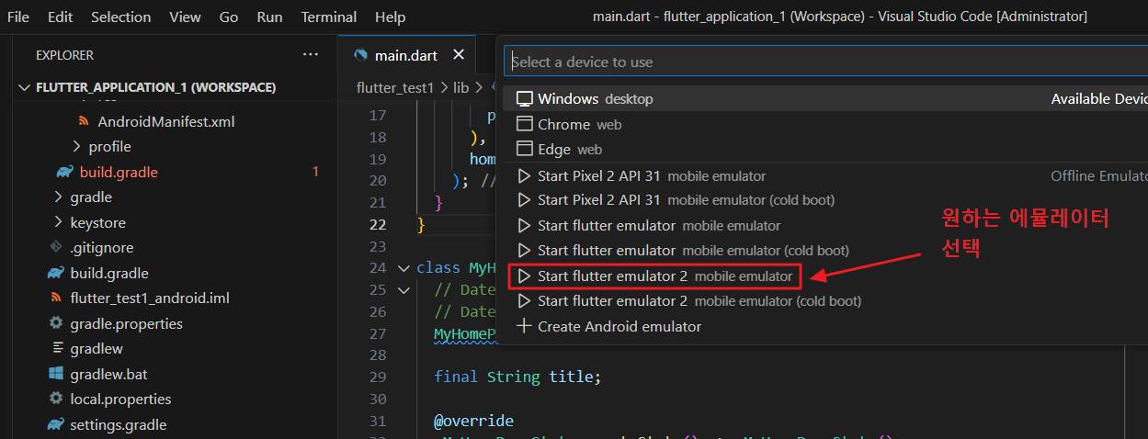Click the plus icon beside Create Android emulator
Screen dimensions: 1148x439
point(524,326)
